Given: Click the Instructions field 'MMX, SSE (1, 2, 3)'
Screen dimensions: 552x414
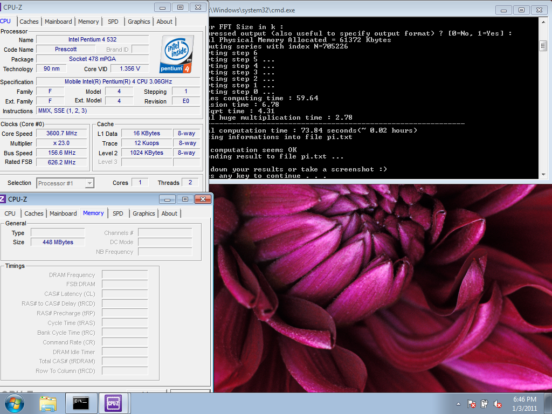Looking at the screenshot, I should tap(118, 111).
